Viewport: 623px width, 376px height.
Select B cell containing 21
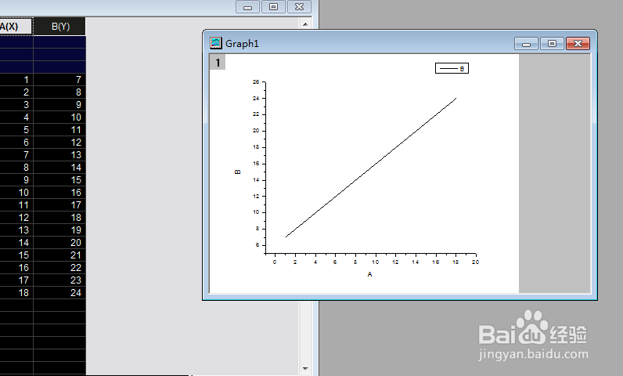pyautogui.click(x=59, y=255)
